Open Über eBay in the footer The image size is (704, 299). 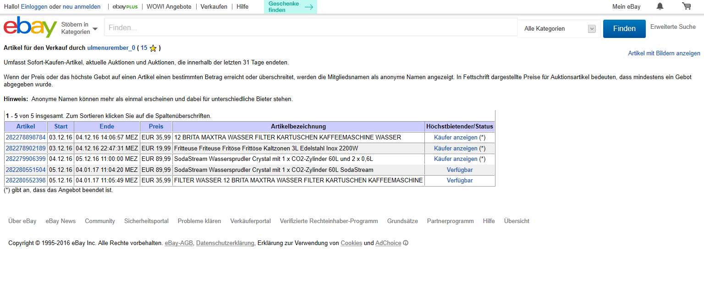(22, 221)
